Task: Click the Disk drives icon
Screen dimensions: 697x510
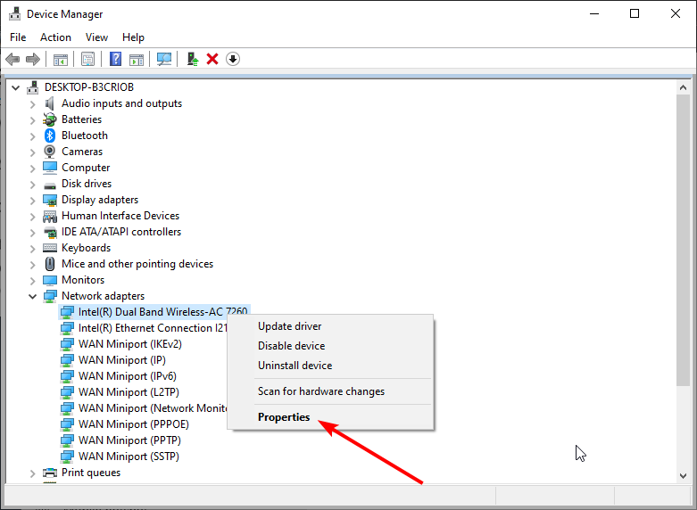Action: click(x=50, y=185)
